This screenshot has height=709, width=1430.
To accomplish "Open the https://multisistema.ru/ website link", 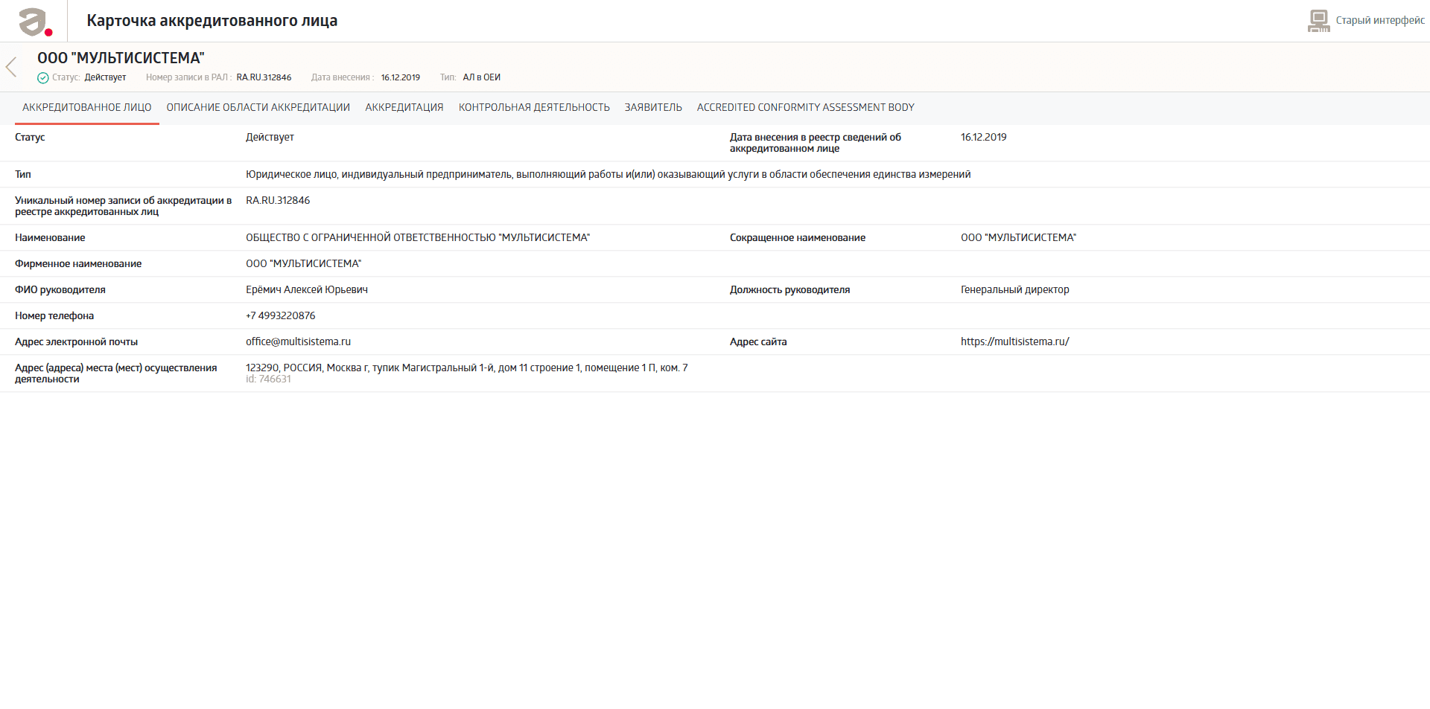I will (1015, 341).
